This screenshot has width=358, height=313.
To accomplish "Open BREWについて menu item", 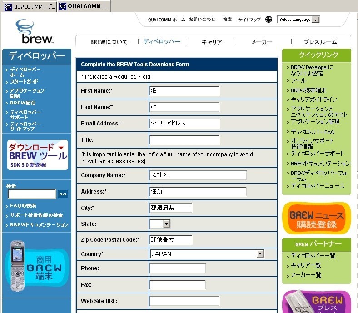I will [x=109, y=42].
